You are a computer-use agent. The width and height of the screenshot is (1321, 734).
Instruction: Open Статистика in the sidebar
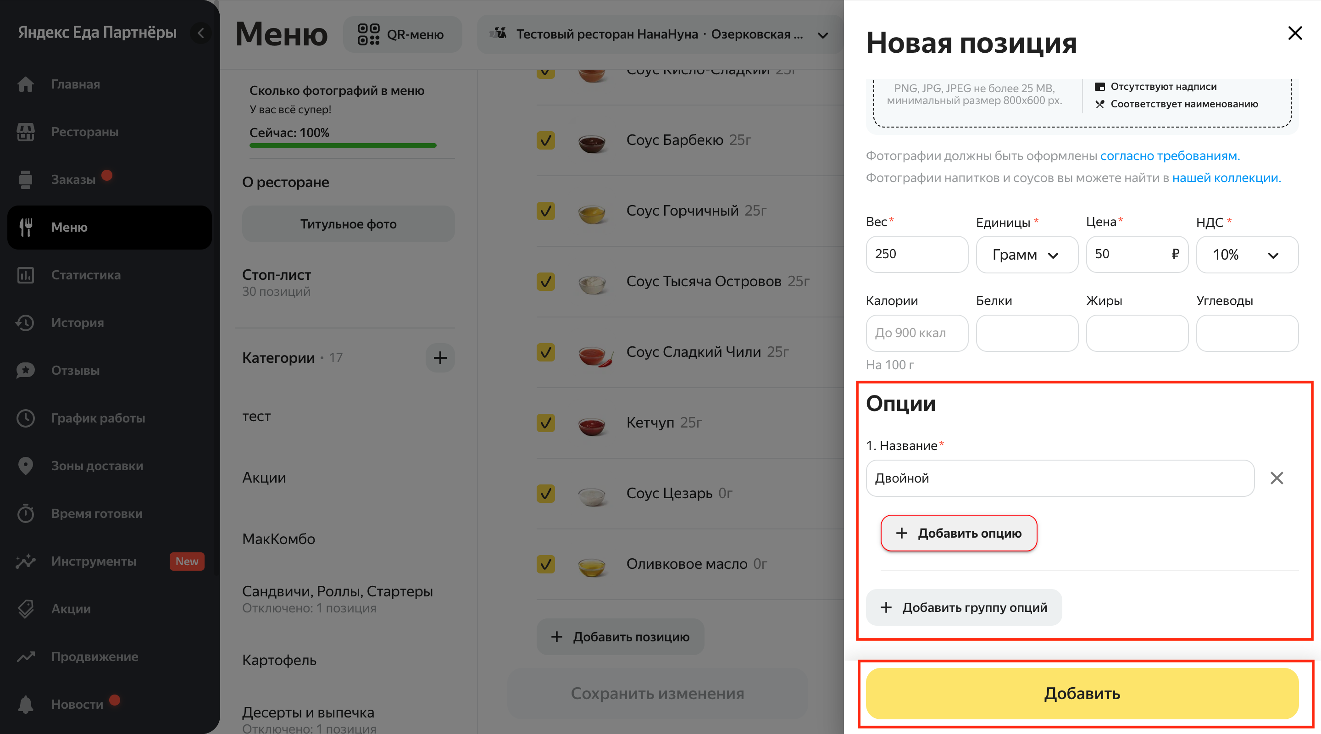click(86, 275)
